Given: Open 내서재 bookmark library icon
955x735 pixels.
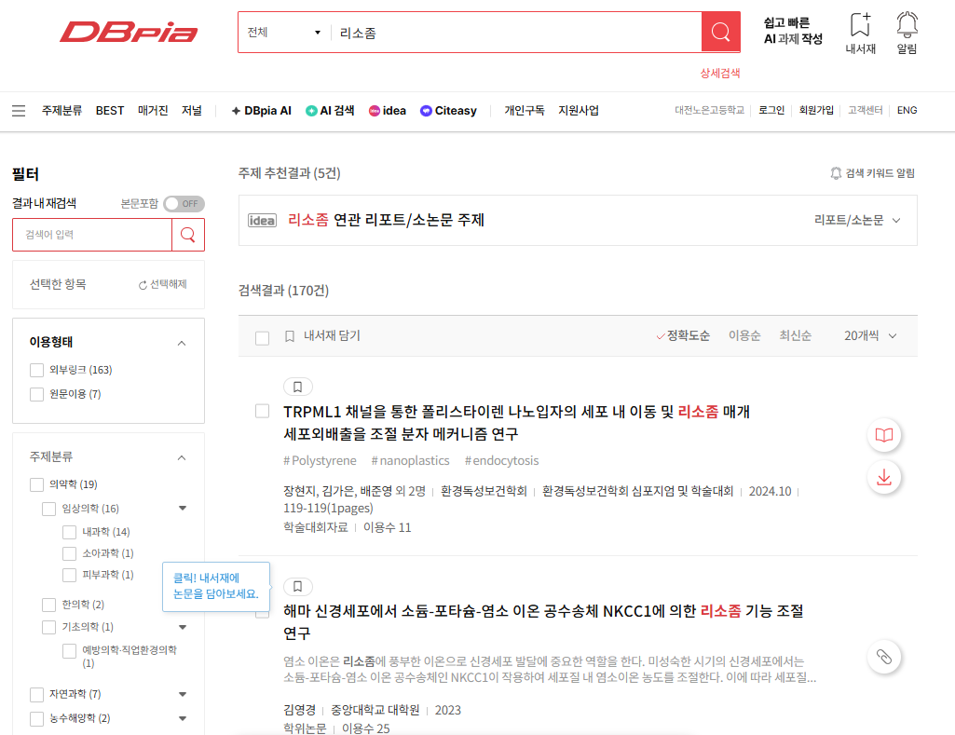Looking at the screenshot, I should [x=859, y=33].
